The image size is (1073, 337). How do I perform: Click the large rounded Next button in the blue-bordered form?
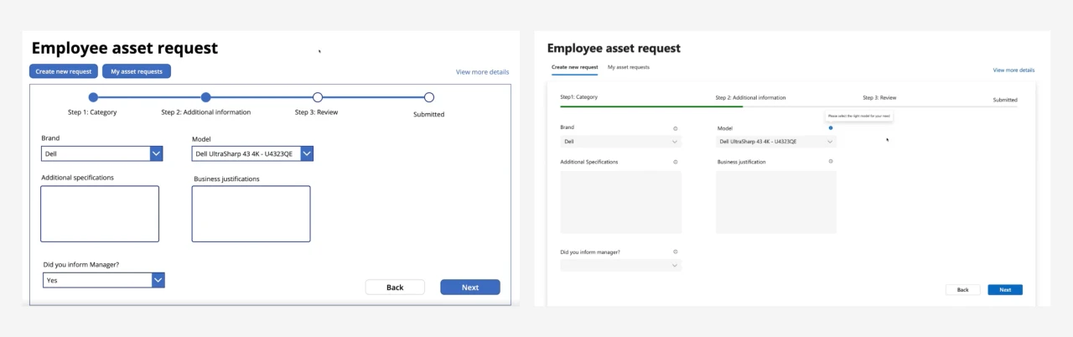pos(469,288)
